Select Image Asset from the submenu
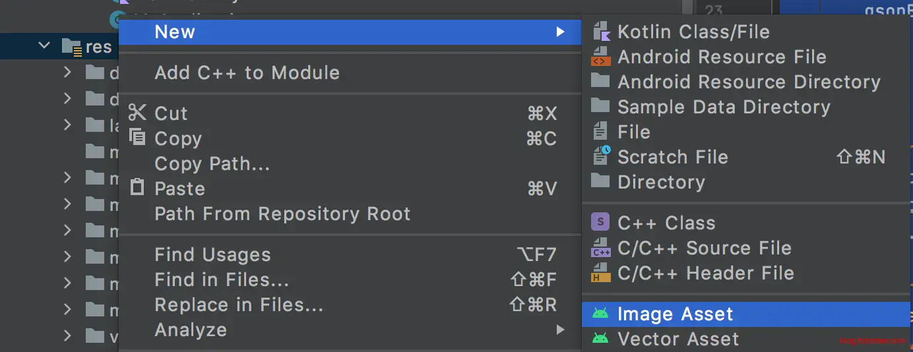Screen dimensions: 913x352 pos(675,314)
